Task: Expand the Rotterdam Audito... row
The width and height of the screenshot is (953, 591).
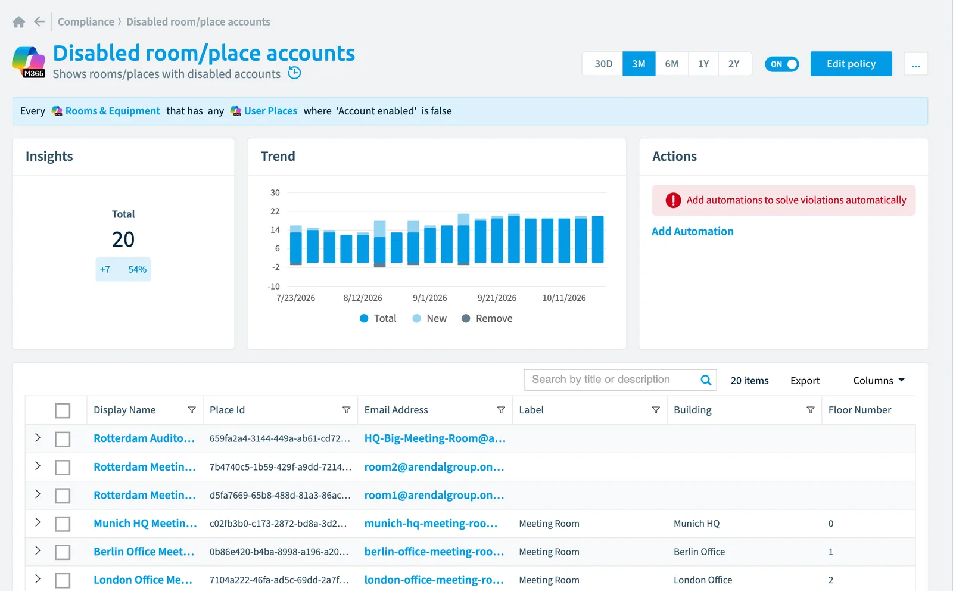Action: click(38, 438)
